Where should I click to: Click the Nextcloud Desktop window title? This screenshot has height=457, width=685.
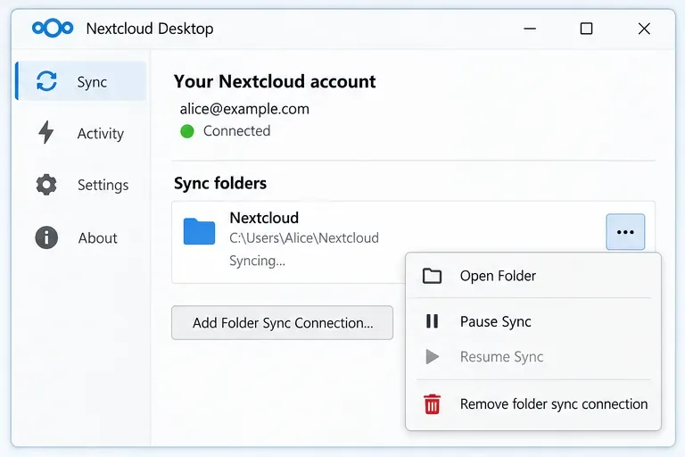150,29
